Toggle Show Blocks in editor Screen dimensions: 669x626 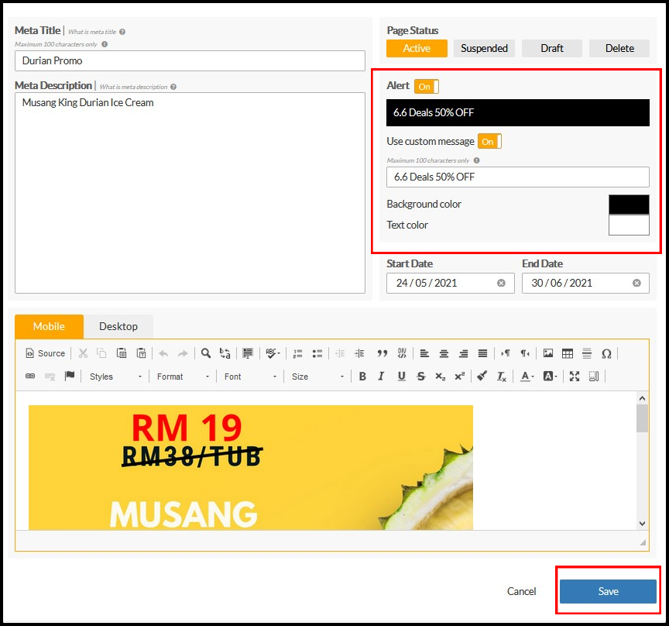(594, 377)
